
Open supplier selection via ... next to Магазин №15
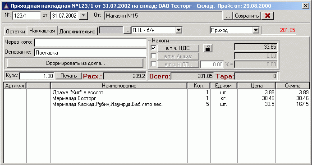tap(228, 16)
